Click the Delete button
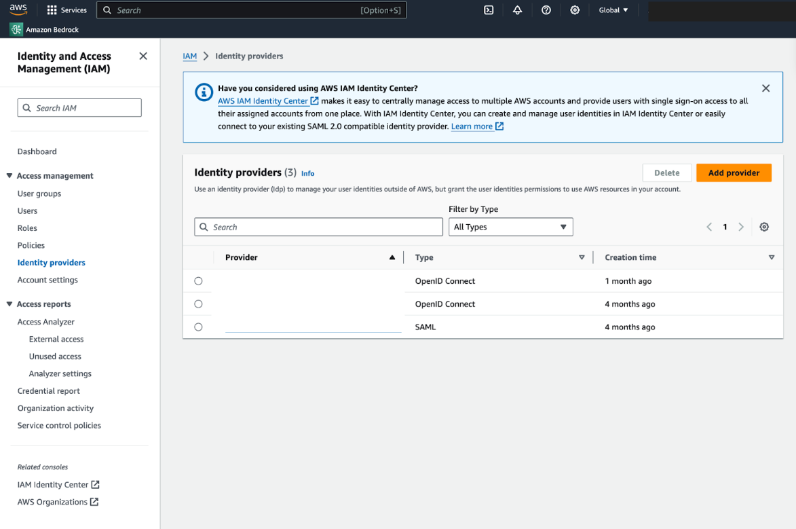The width and height of the screenshot is (796, 529). [666, 172]
